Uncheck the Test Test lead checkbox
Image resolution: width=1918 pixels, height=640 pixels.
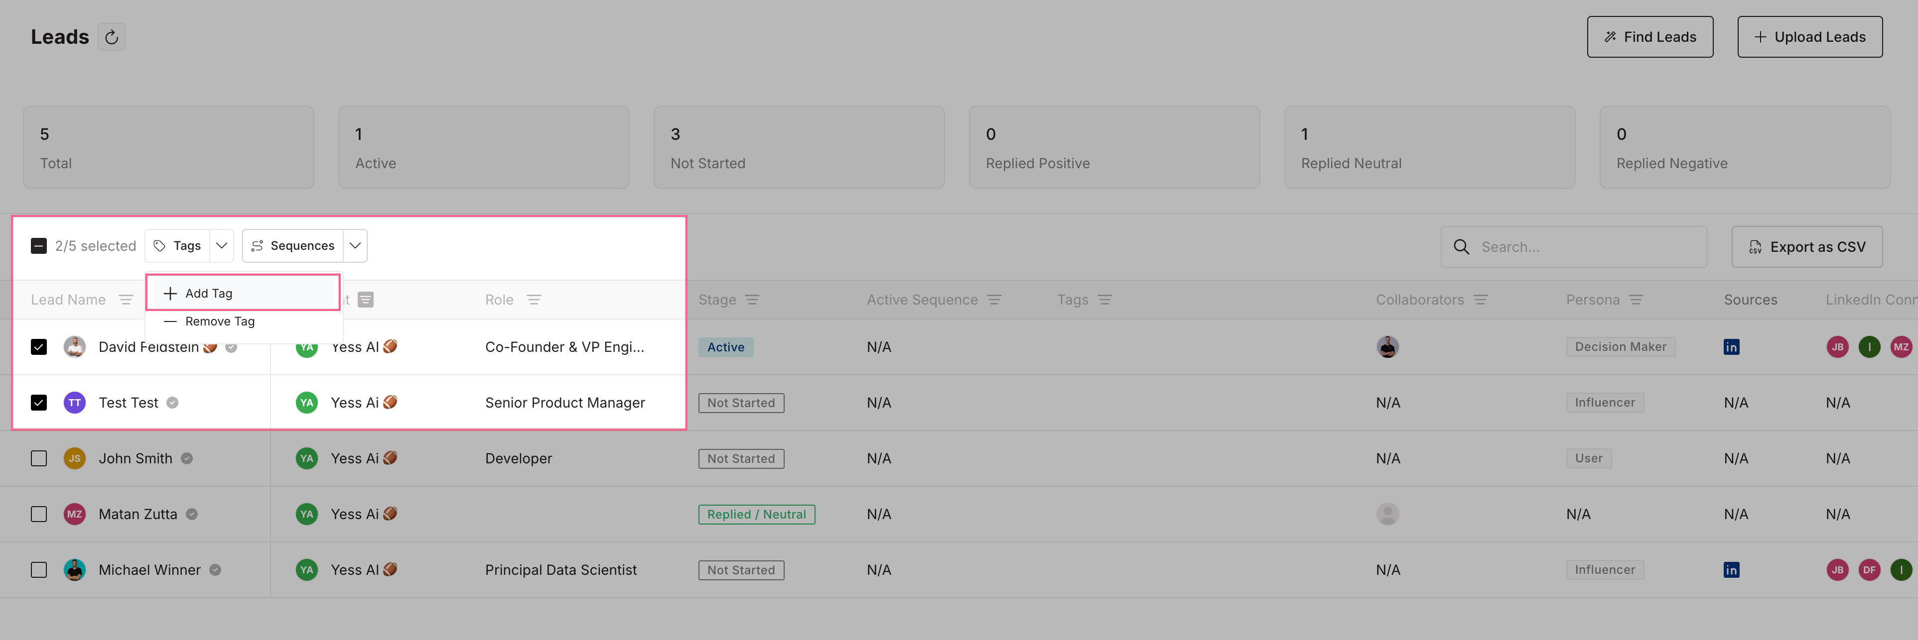pyautogui.click(x=39, y=403)
